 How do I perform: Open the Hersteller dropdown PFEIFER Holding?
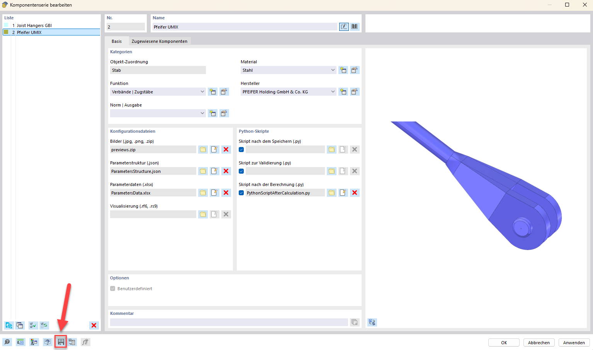pyautogui.click(x=288, y=92)
